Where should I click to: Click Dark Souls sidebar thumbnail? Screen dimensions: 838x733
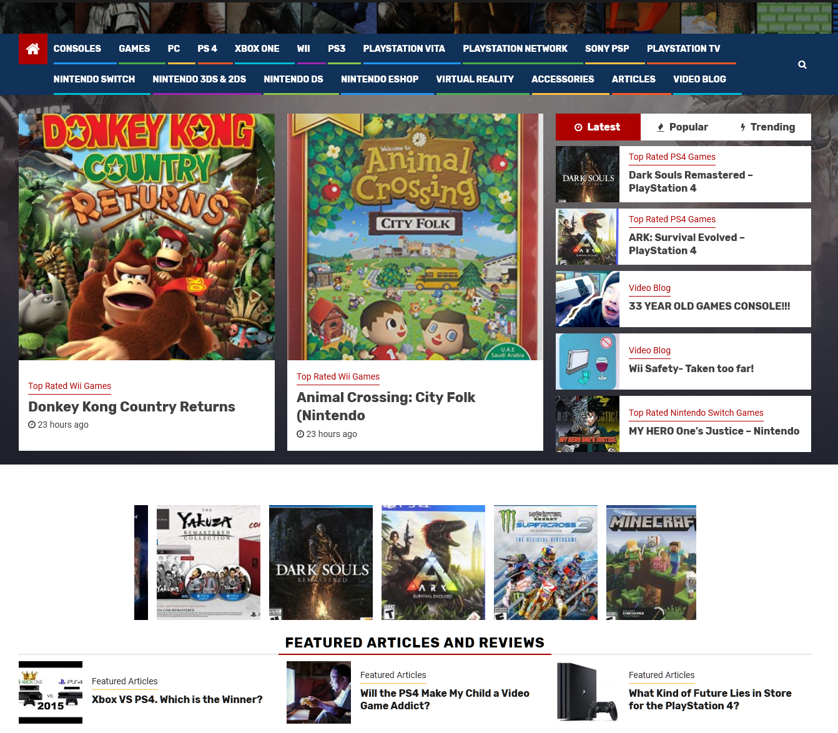(588, 174)
